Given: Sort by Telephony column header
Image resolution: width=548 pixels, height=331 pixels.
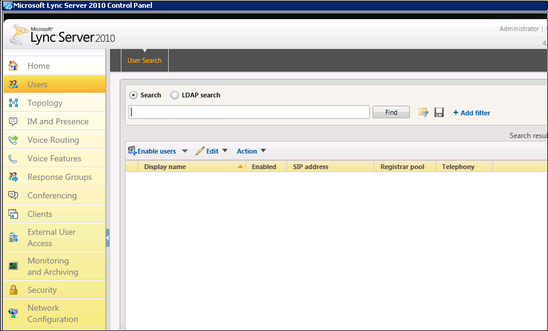Looking at the screenshot, I should coord(464,167).
